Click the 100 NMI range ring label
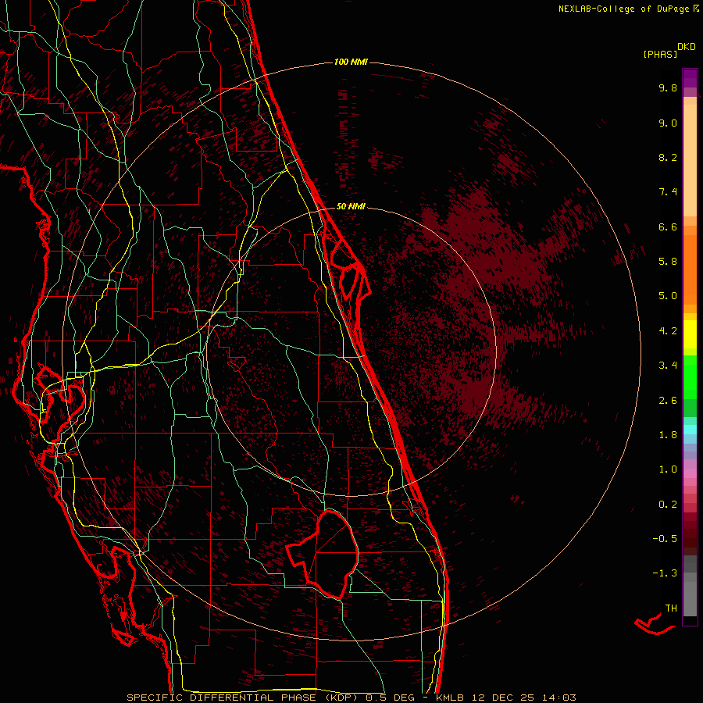This screenshot has height=703, width=703. pos(351,62)
